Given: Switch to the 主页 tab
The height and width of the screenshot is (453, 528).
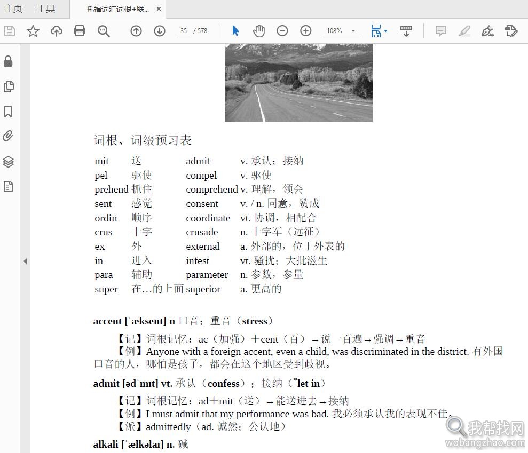Looking at the screenshot, I should (13, 9).
